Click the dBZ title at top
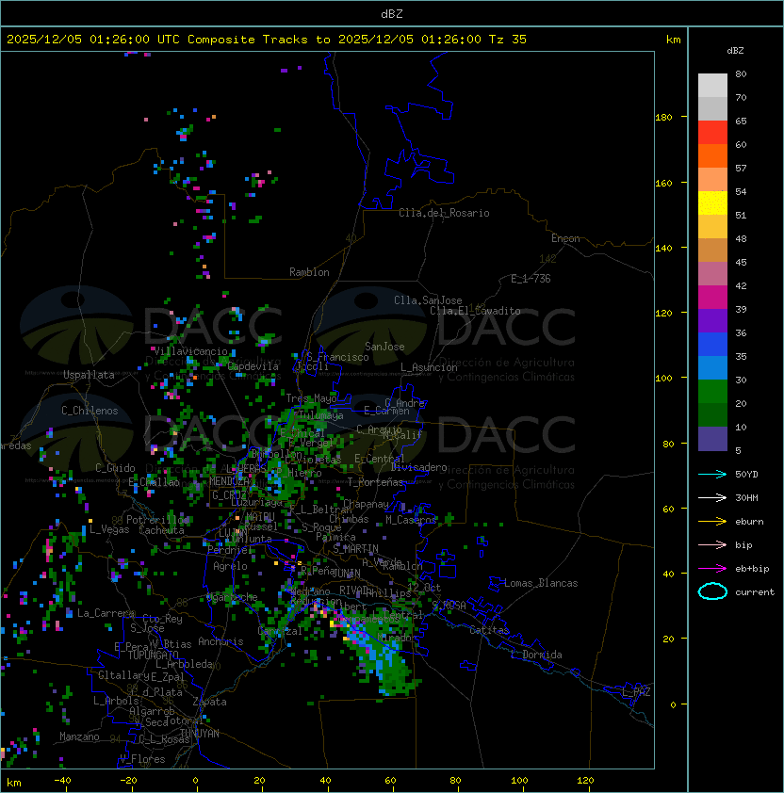The height and width of the screenshot is (793, 784). [x=392, y=14]
